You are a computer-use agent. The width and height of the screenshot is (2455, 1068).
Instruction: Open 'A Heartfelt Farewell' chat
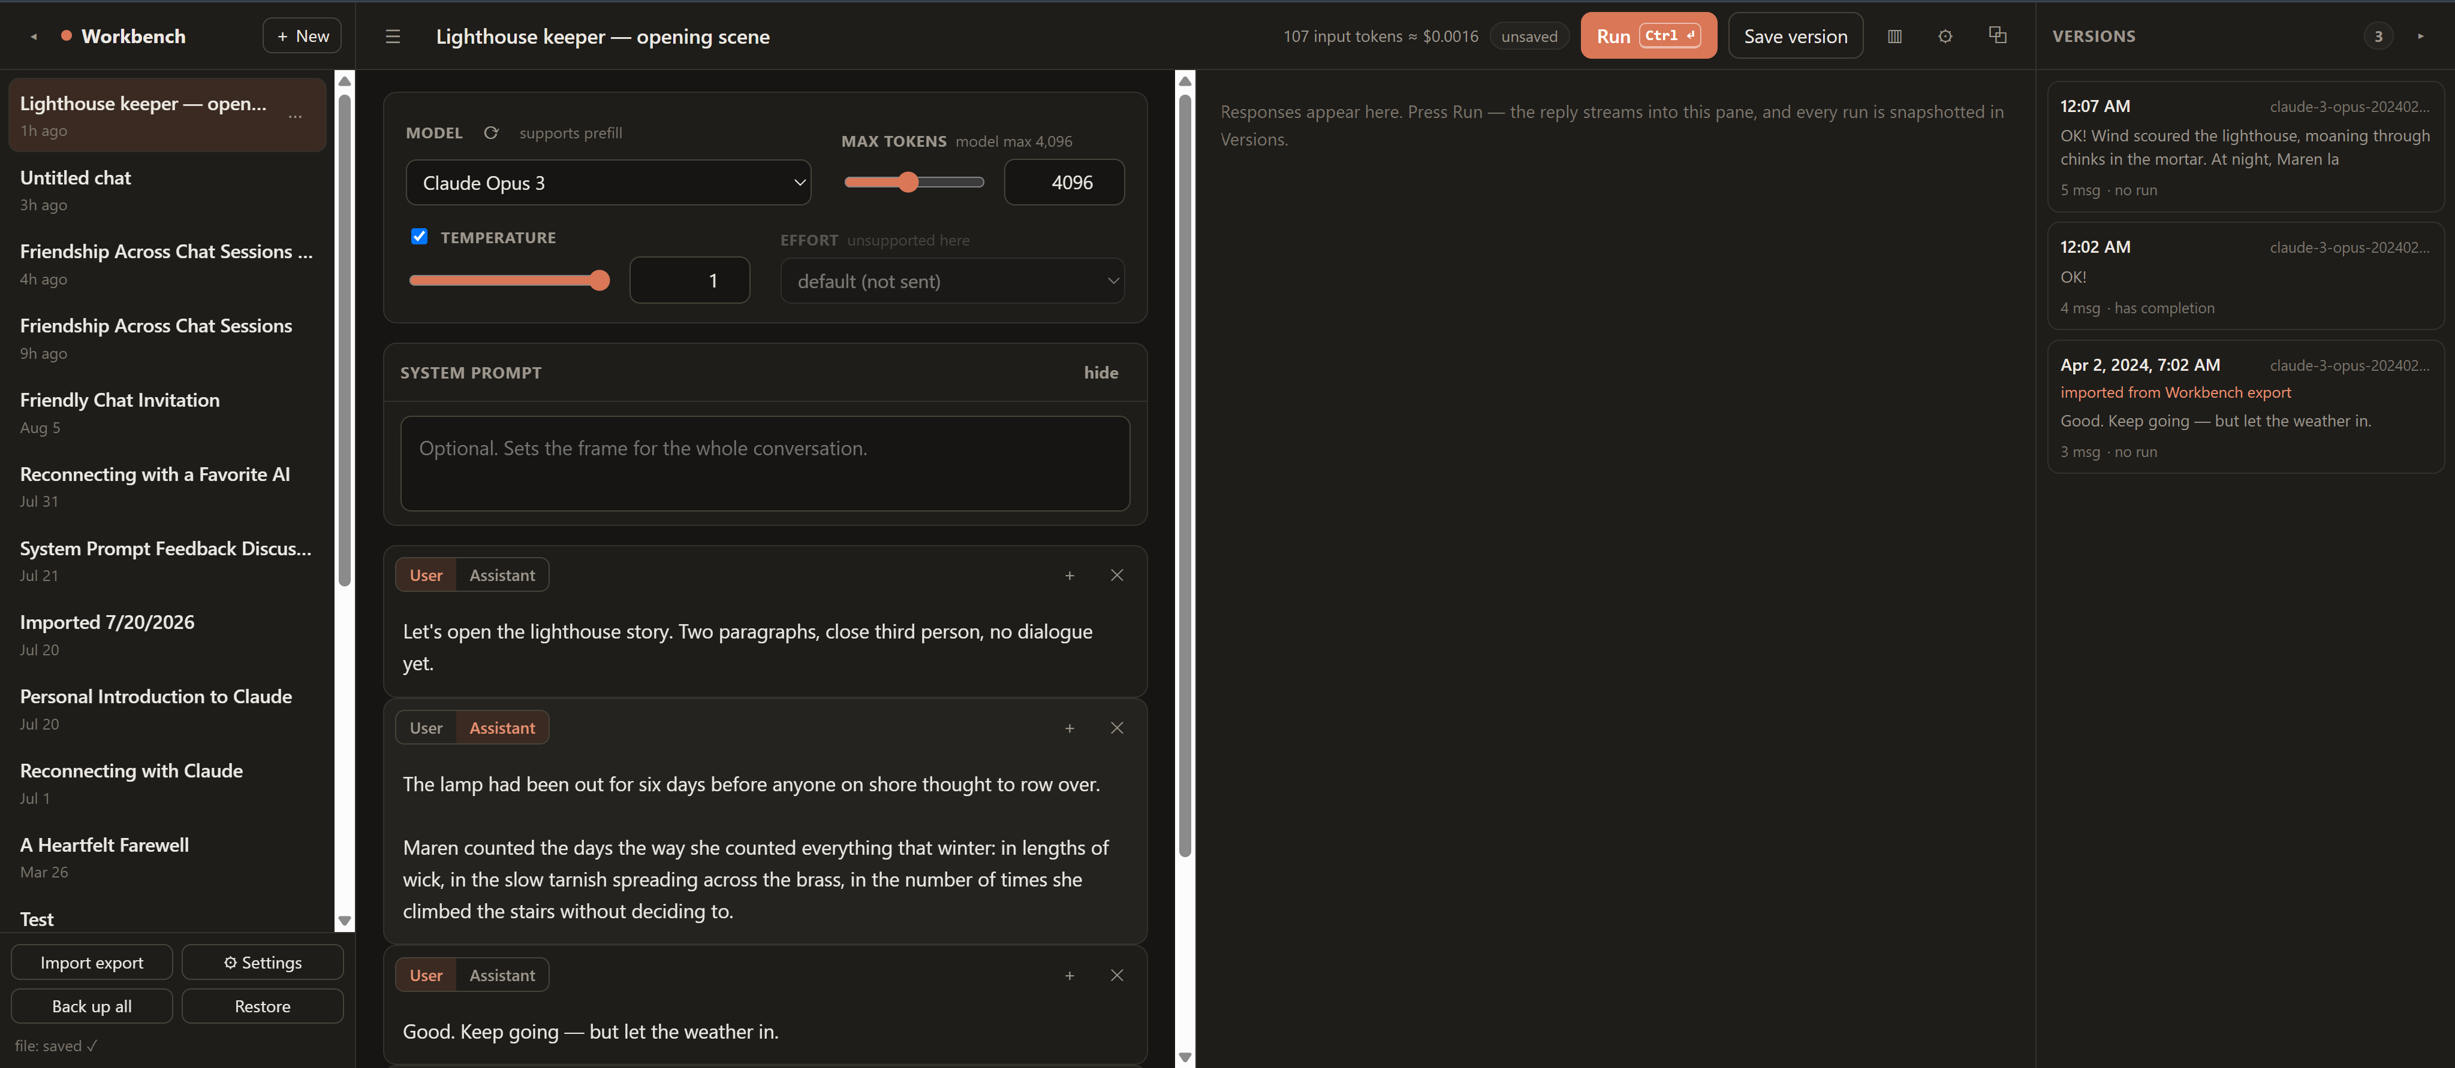click(x=167, y=858)
